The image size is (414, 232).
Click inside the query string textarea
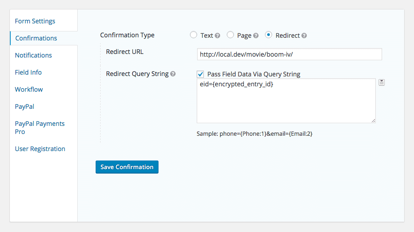click(286, 101)
